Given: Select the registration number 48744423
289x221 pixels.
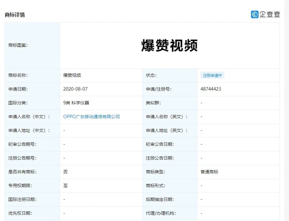Looking at the screenshot, I should click(x=211, y=89).
